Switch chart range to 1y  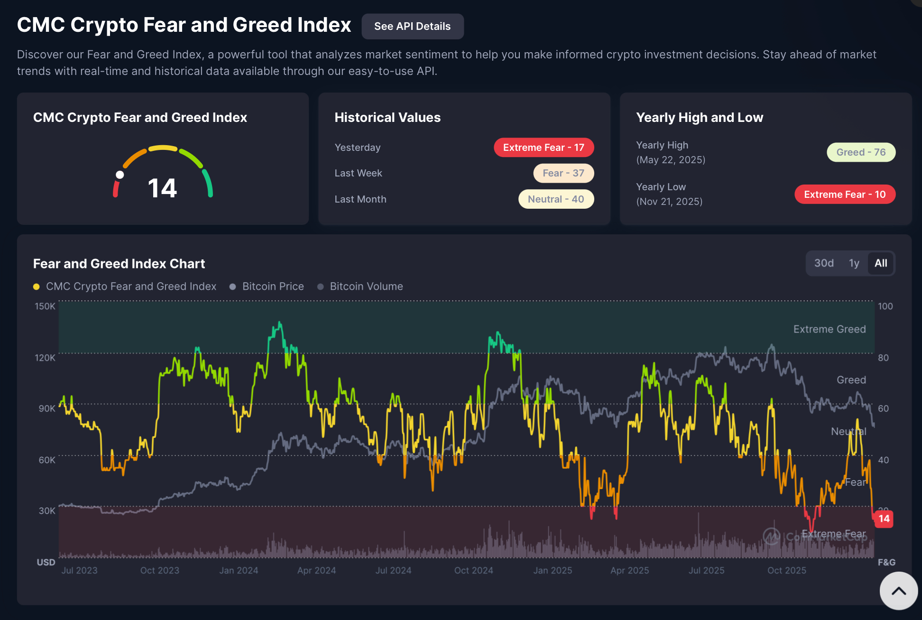[854, 263]
